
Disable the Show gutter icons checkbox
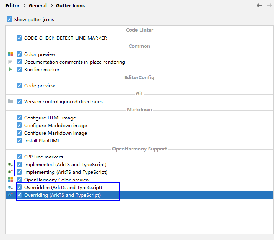click(9, 19)
